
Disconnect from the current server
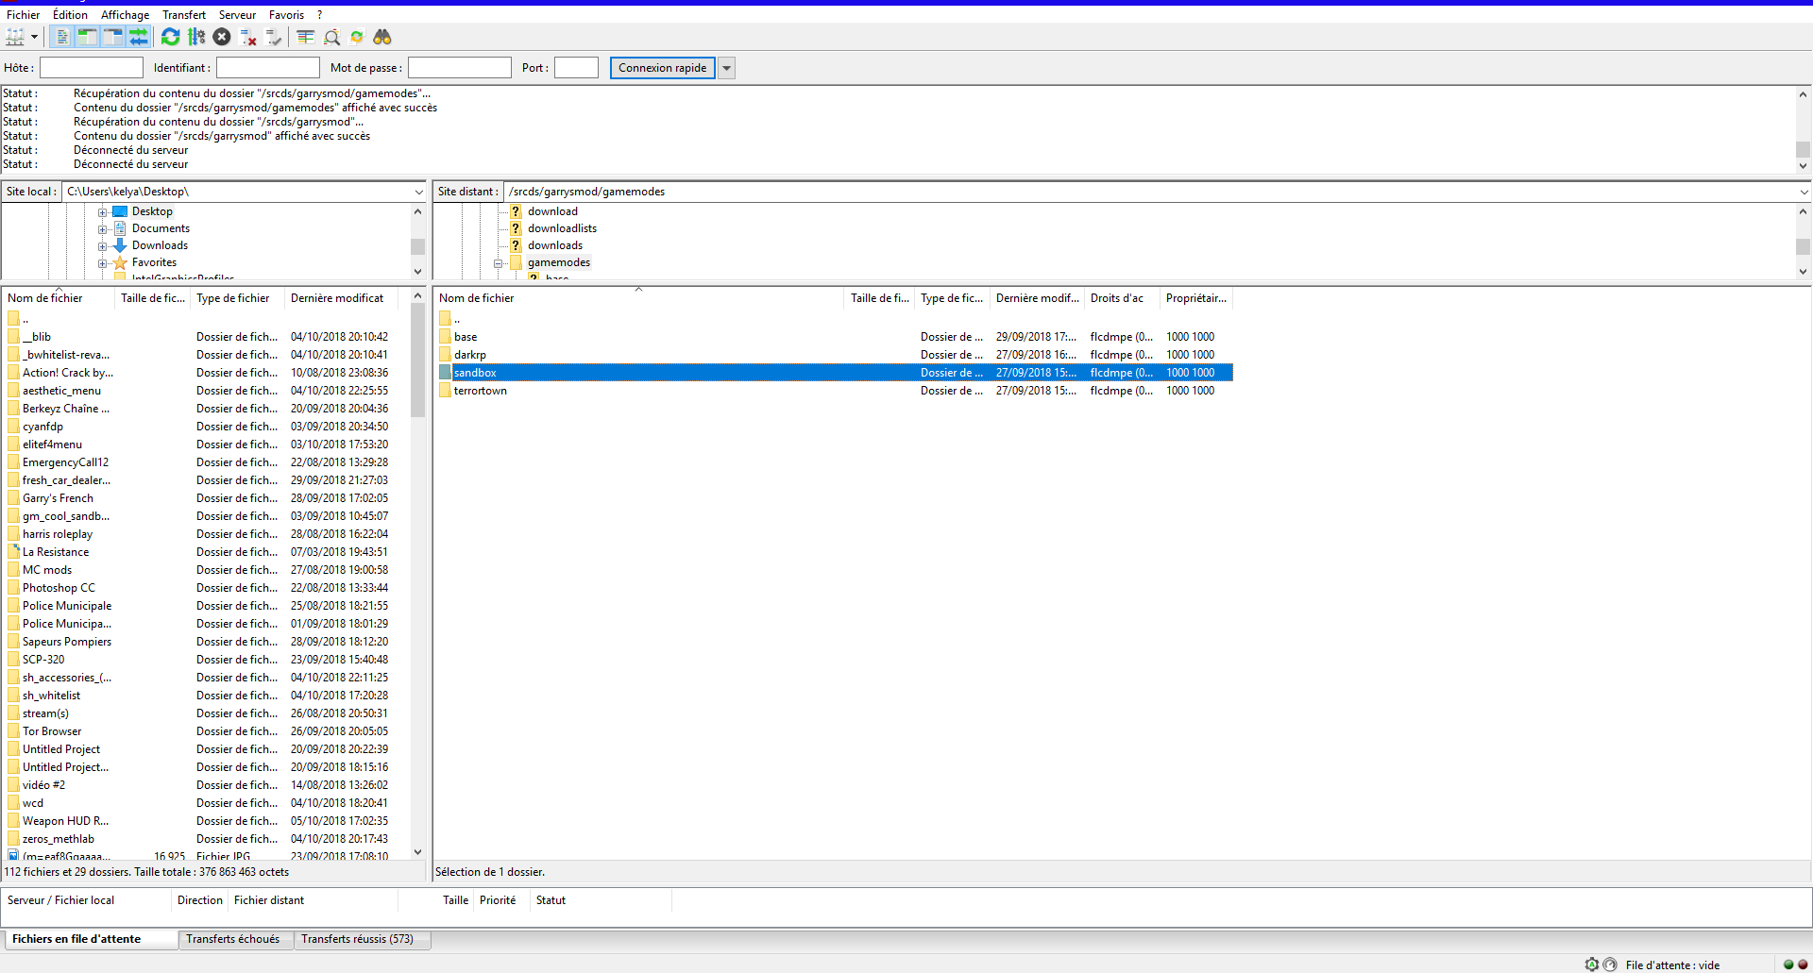(248, 37)
